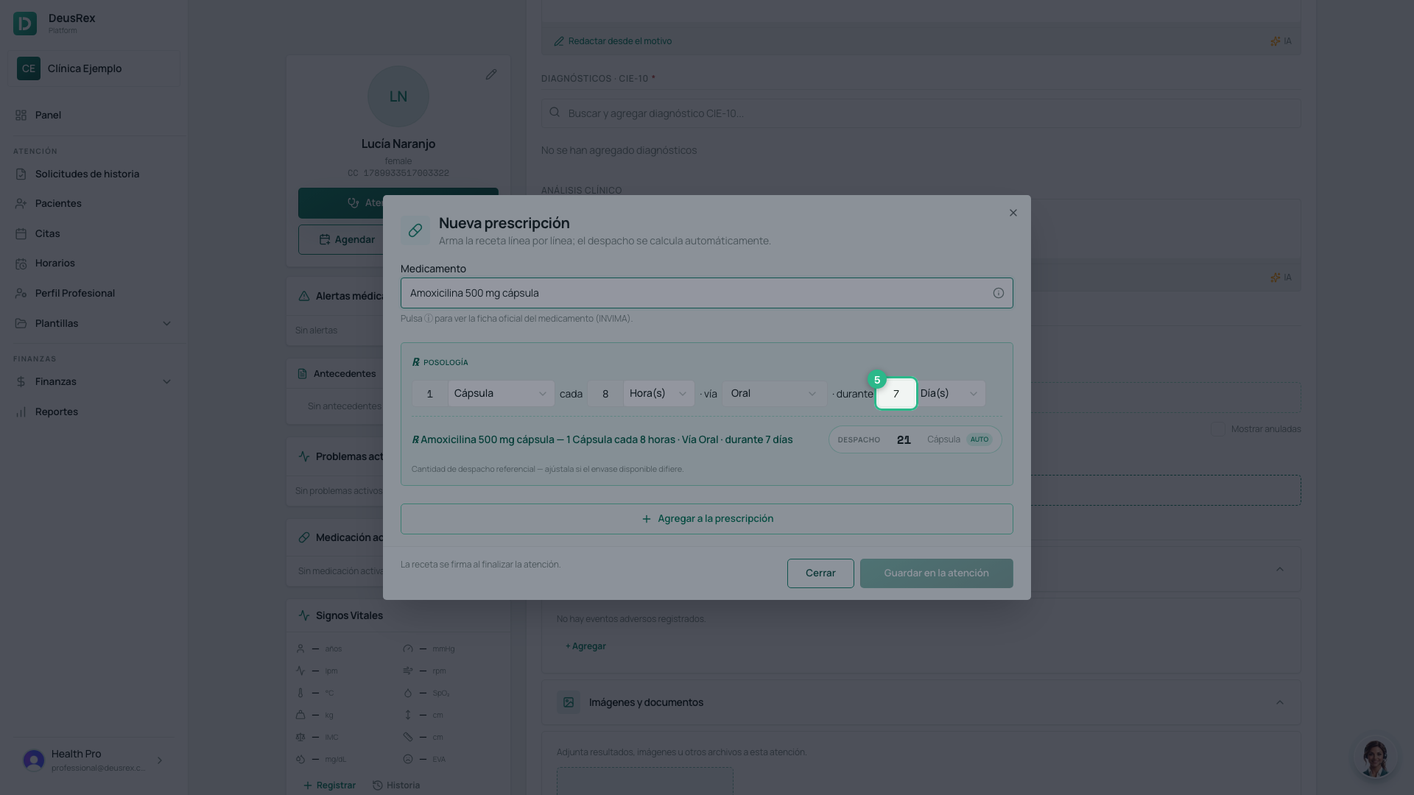Toggle the Mostrar anuladas checkbox
This screenshot has height=795, width=1414.
[x=1218, y=429]
